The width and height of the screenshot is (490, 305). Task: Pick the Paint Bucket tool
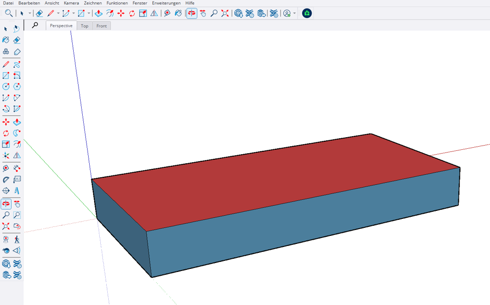(6, 40)
